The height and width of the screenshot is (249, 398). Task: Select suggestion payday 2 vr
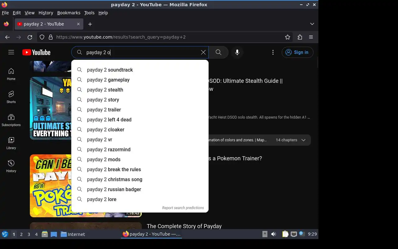click(140, 139)
